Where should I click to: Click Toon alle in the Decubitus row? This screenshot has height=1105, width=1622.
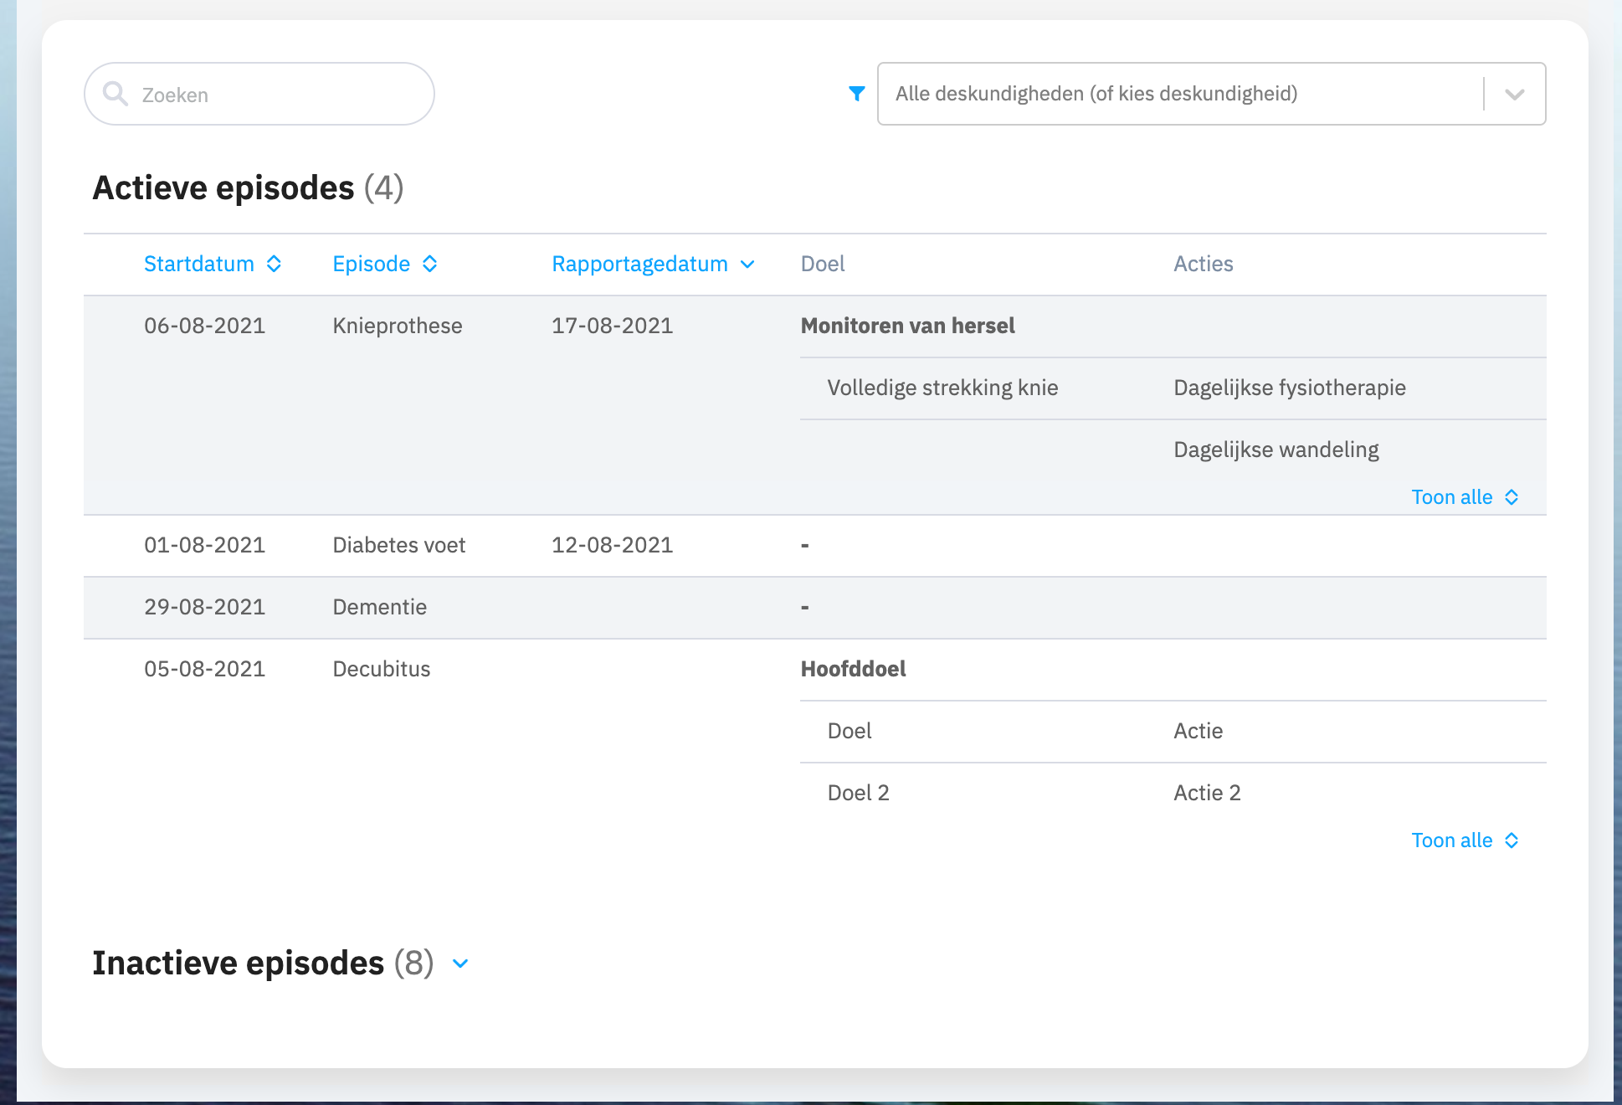pyautogui.click(x=1465, y=840)
